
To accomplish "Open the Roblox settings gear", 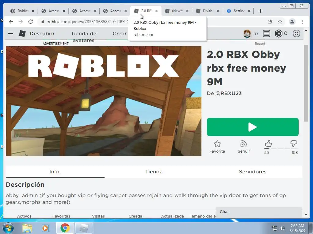I will 296,34.
